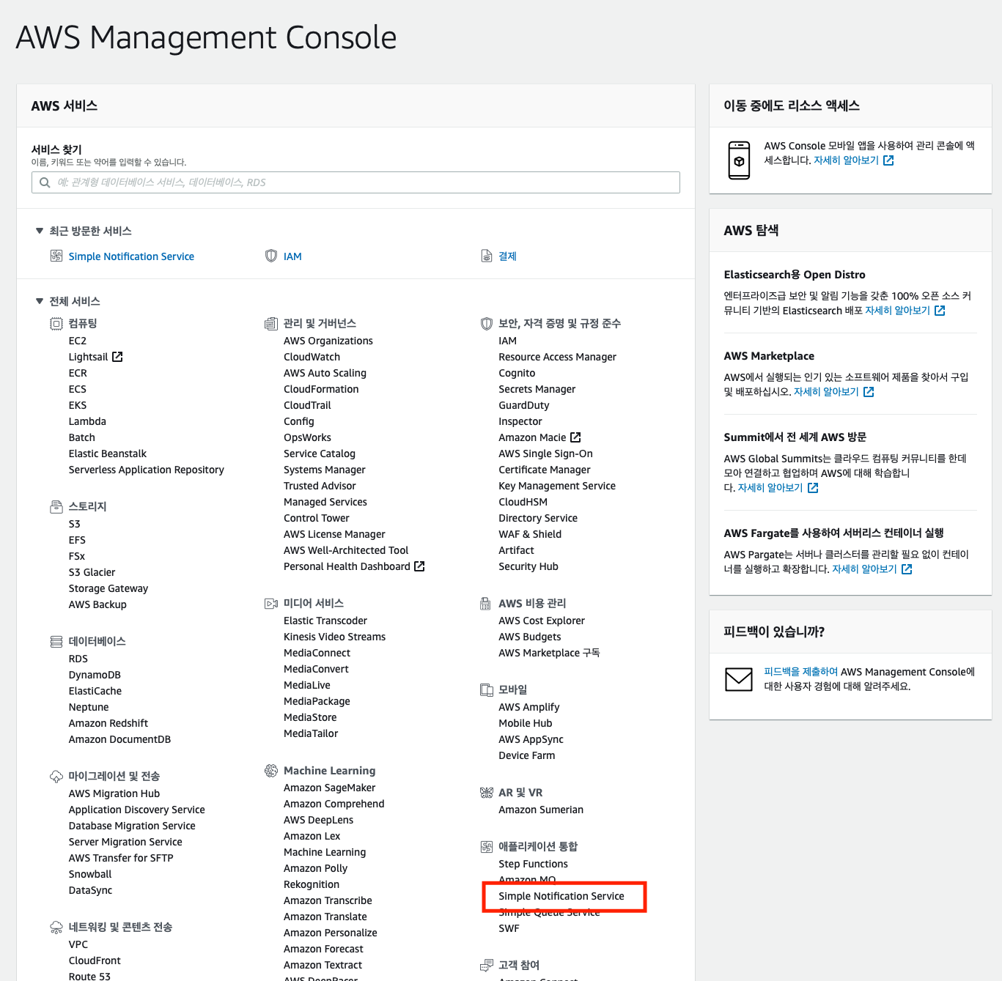Click the Machine Learning brain icon

(271, 770)
